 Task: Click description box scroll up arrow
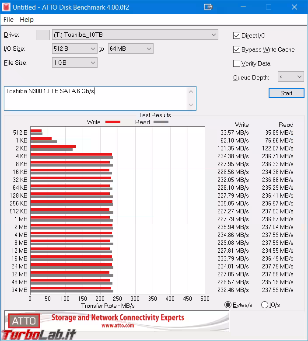pos(191,92)
